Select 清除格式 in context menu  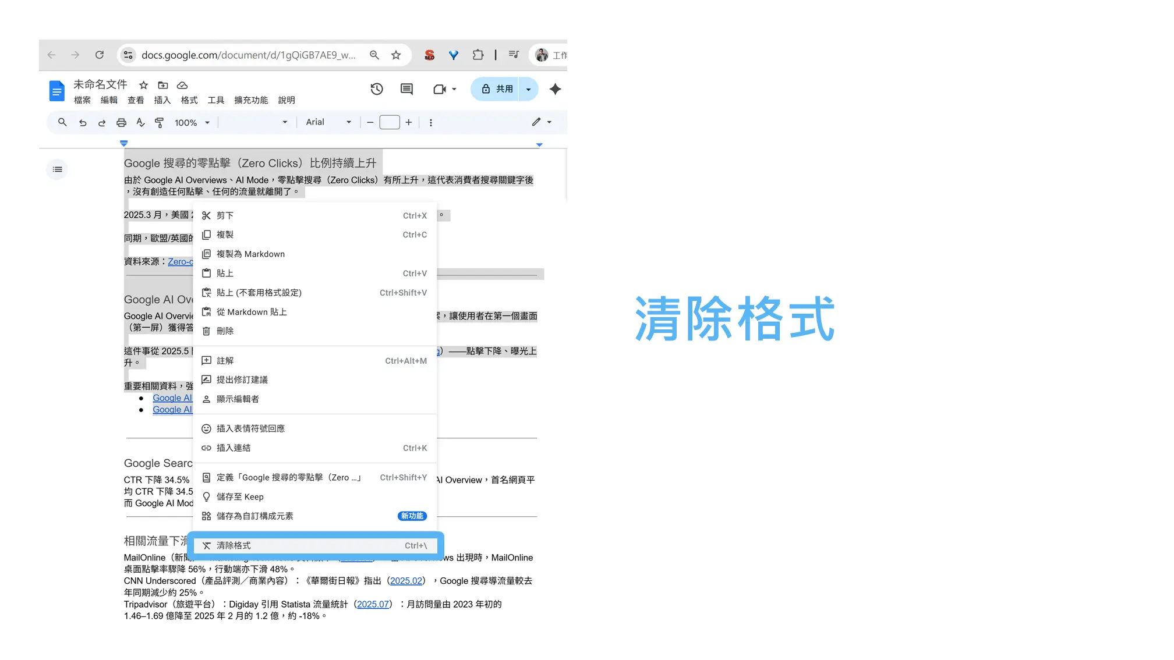[314, 546]
